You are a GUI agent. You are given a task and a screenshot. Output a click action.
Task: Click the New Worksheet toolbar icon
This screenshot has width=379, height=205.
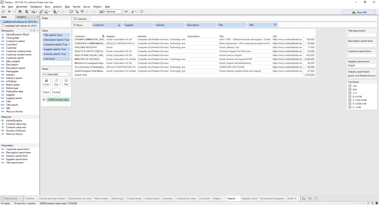point(33,11)
